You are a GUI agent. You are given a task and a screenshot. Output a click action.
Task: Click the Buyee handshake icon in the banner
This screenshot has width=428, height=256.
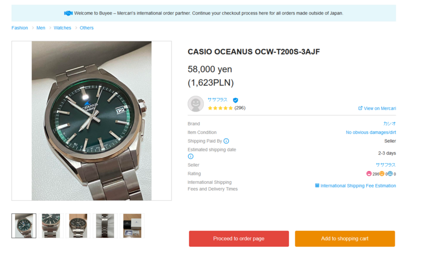tap(68, 13)
